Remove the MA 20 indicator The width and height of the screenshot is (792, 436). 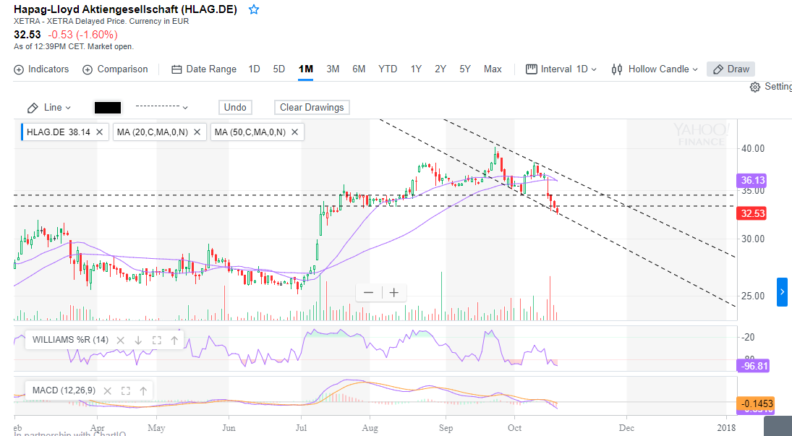(197, 132)
